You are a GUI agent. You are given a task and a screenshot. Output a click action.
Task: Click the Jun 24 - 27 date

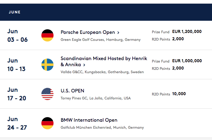[17, 123]
